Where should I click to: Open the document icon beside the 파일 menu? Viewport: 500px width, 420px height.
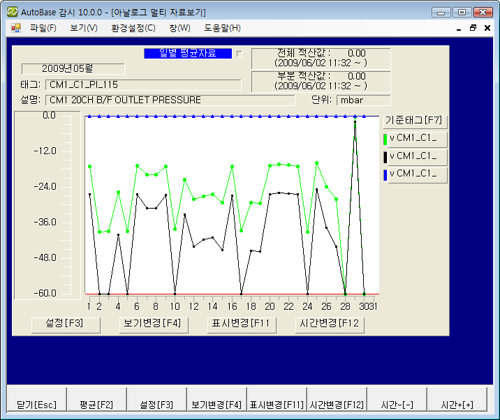point(15,28)
